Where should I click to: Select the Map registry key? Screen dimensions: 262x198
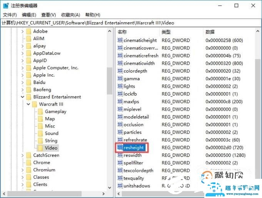[50, 119]
